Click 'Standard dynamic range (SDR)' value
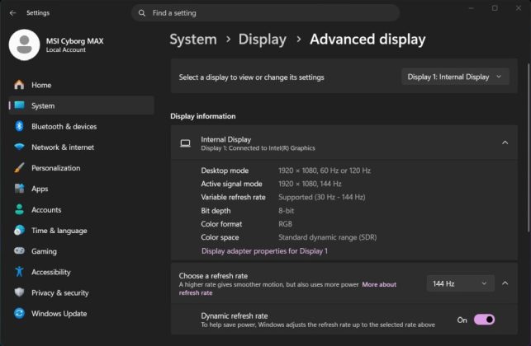The width and height of the screenshot is (531, 346). [328, 237]
